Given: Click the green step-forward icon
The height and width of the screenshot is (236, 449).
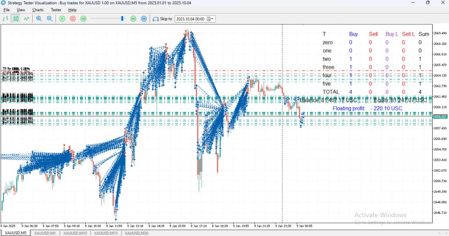Looking at the screenshot, I should [133, 19].
